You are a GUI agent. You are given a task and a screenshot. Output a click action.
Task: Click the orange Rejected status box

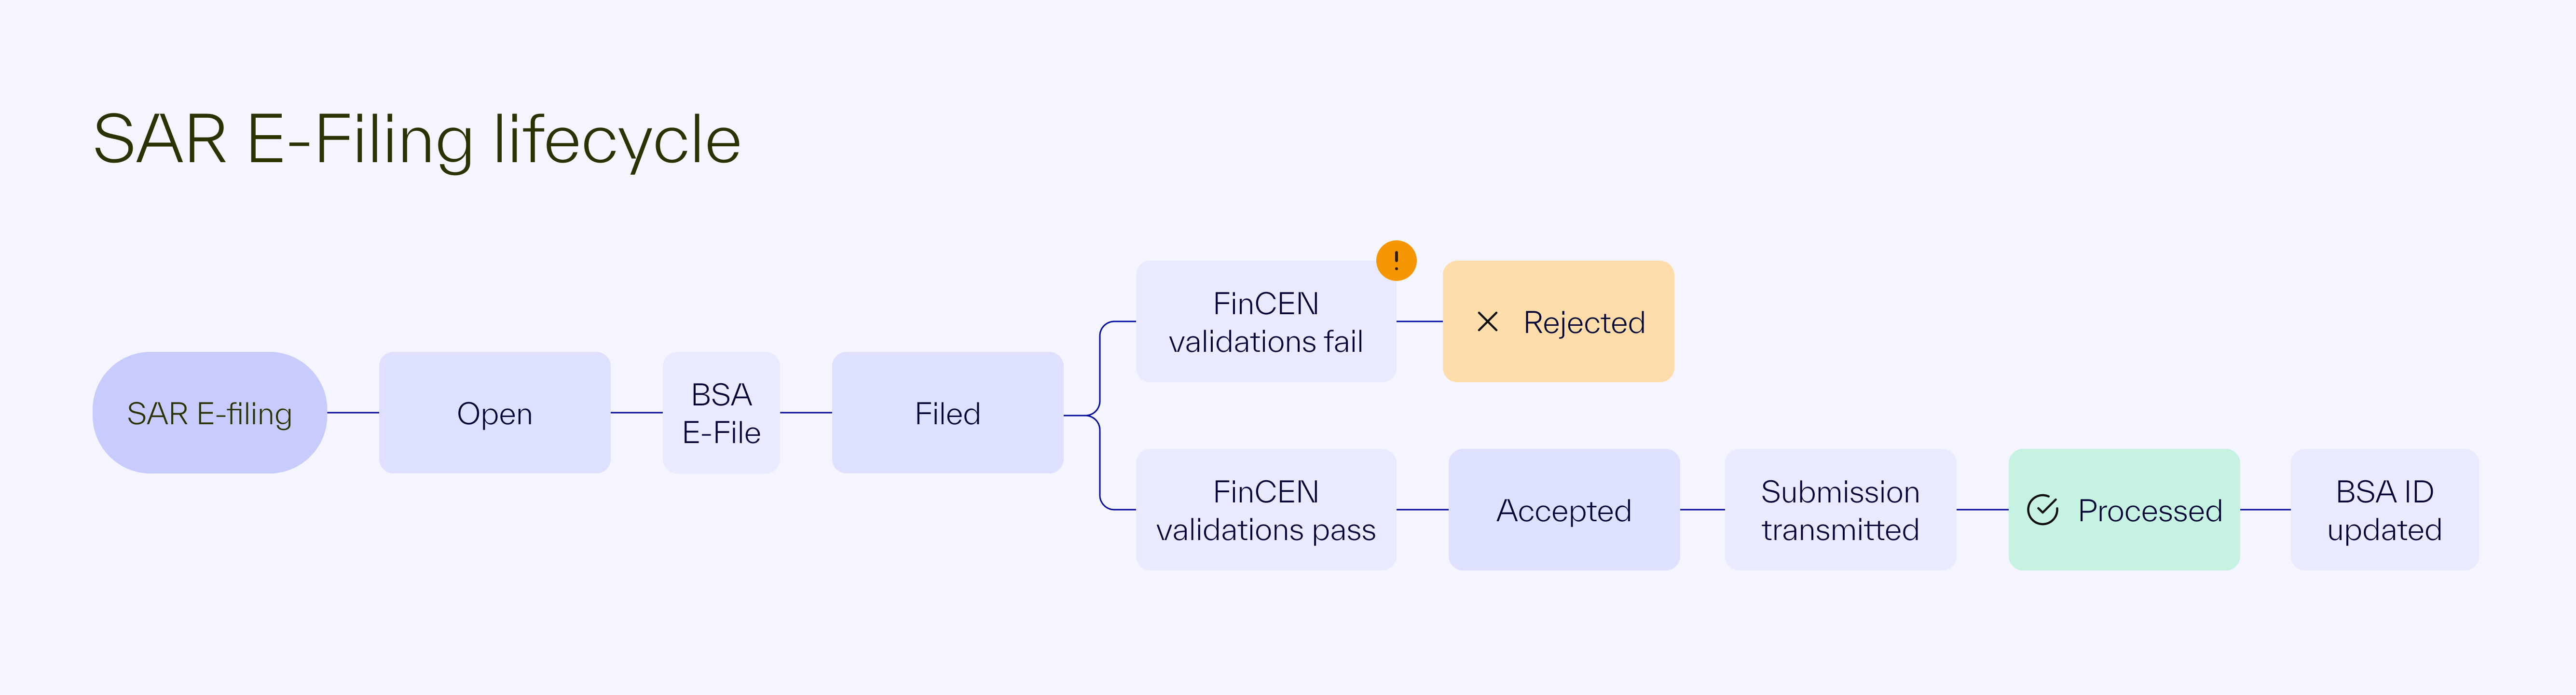point(1558,322)
